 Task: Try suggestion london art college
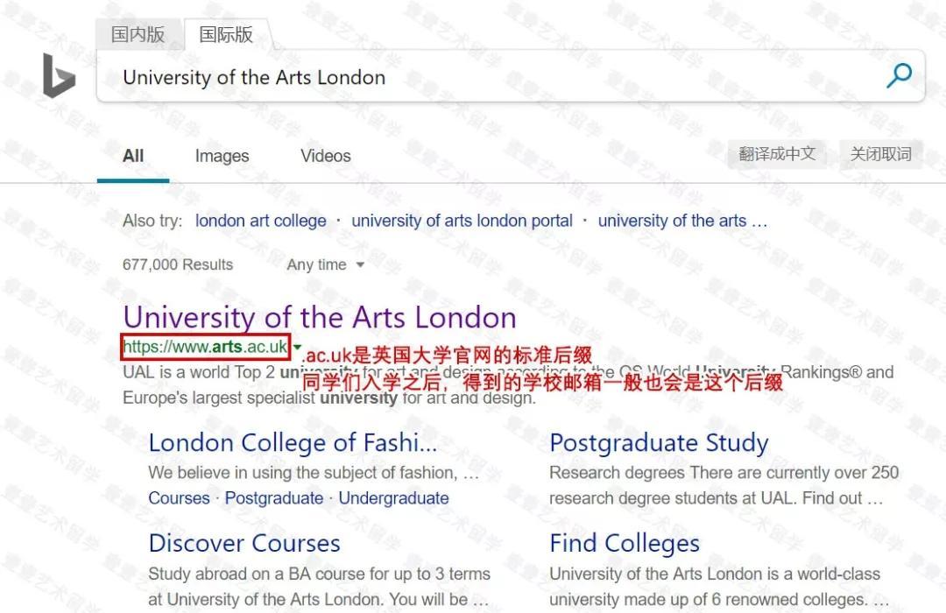pyautogui.click(x=260, y=221)
